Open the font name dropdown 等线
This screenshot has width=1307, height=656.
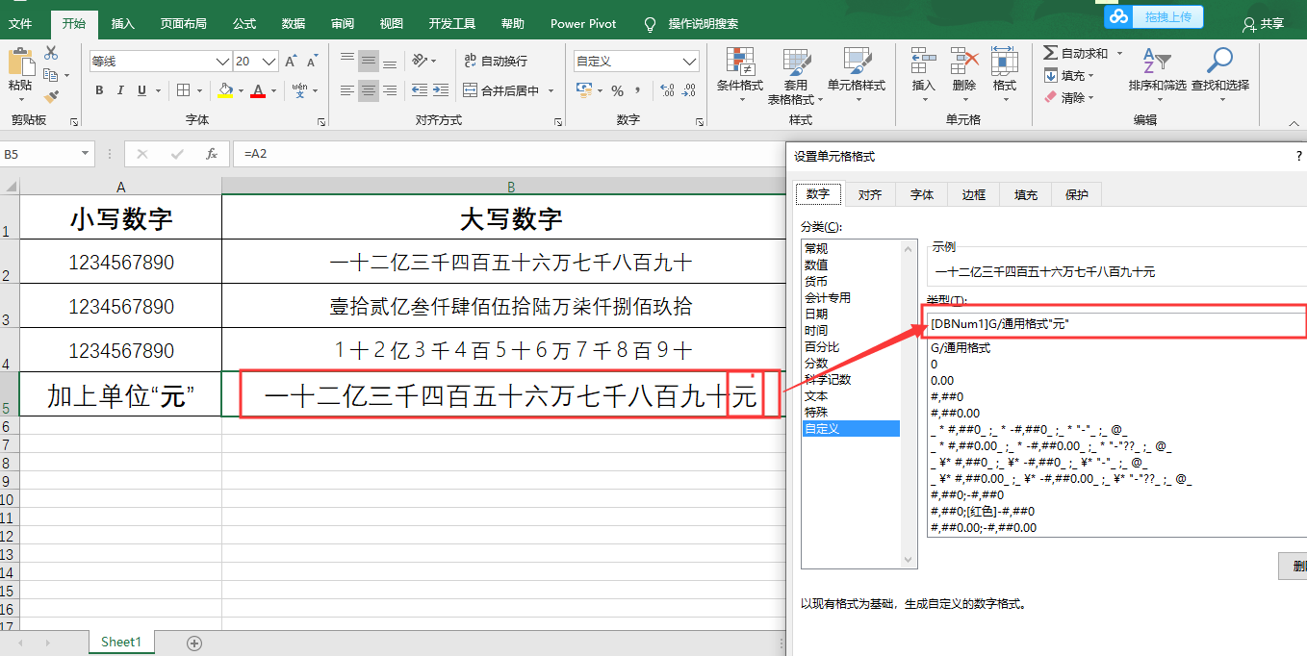222,62
